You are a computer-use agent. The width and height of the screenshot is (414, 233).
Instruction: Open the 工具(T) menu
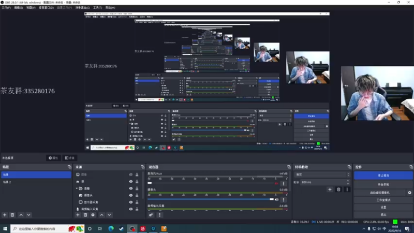pyautogui.click(x=97, y=8)
